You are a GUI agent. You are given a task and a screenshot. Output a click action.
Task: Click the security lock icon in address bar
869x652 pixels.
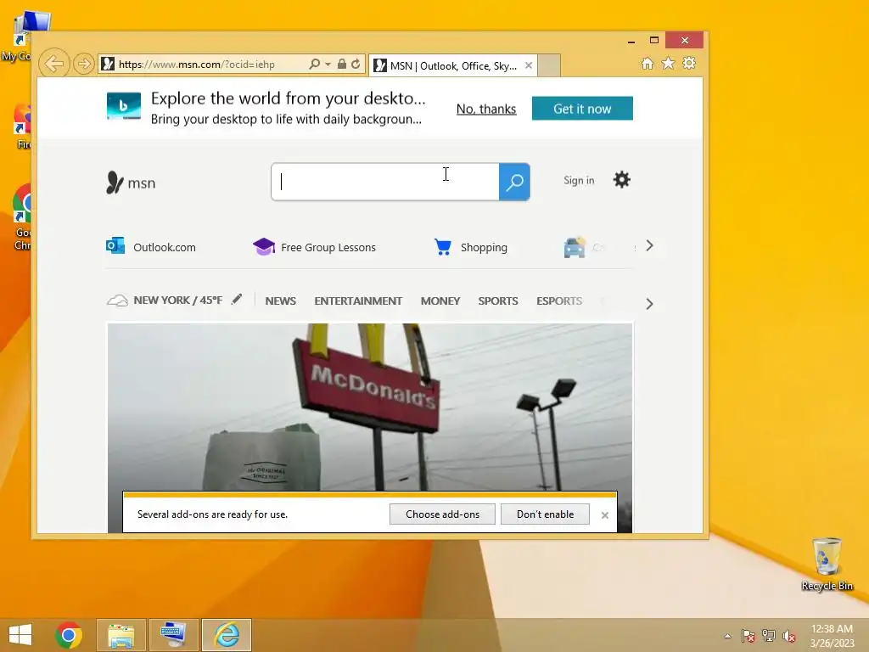(x=342, y=65)
